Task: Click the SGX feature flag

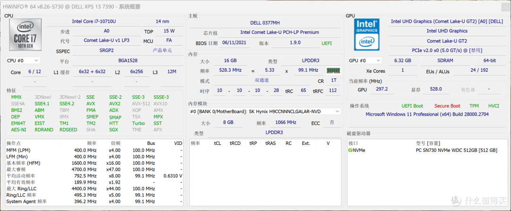Action: (x=114, y=130)
